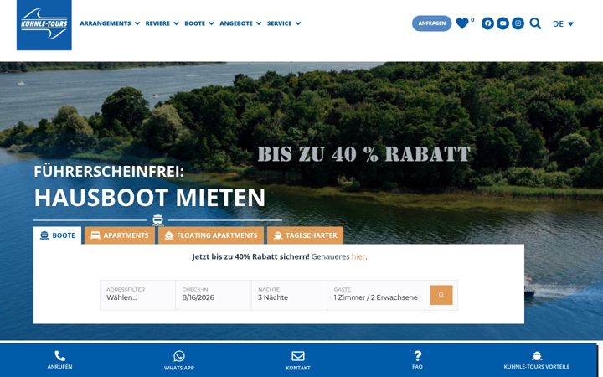Image resolution: width=603 pixels, height=377 pixels.
Task: Switch to the Tagescharter tab
Action: point(306,235)
